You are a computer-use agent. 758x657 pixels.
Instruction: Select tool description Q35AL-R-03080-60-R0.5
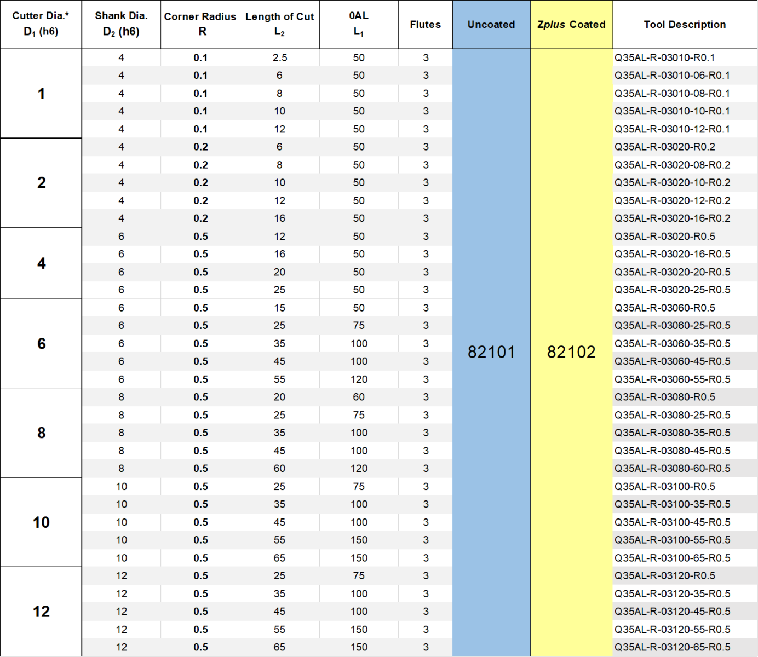(672, 469)
